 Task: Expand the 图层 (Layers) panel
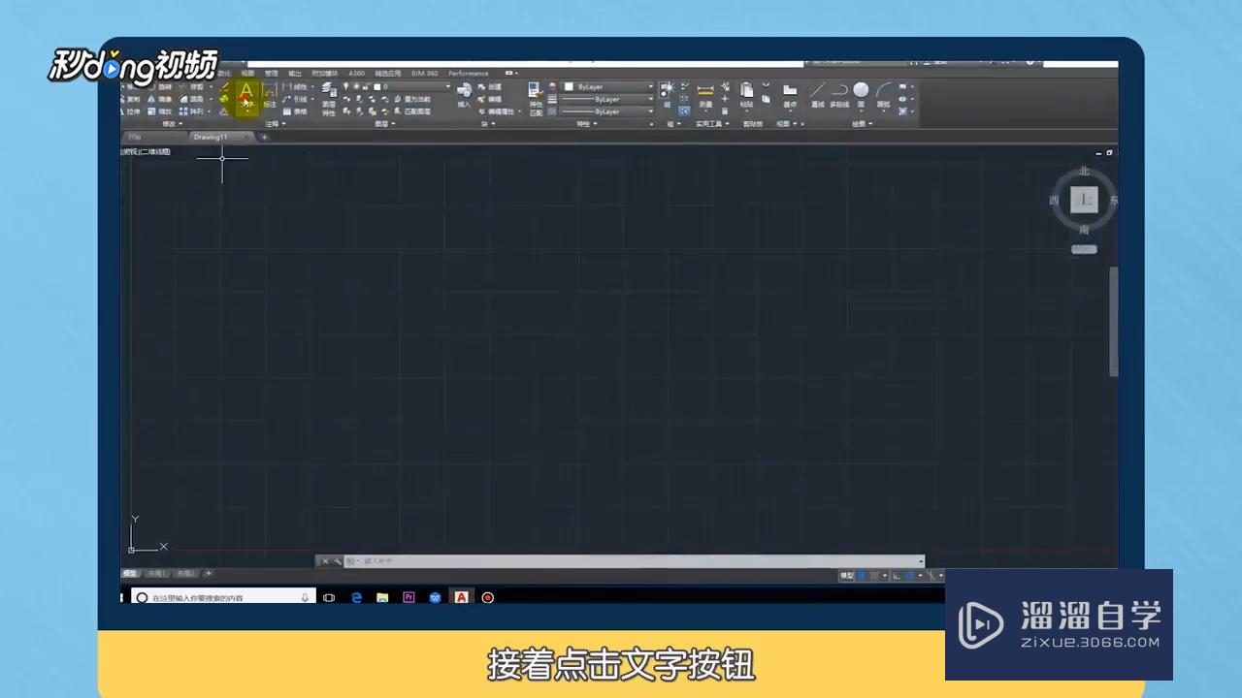[x=384, y=124]
